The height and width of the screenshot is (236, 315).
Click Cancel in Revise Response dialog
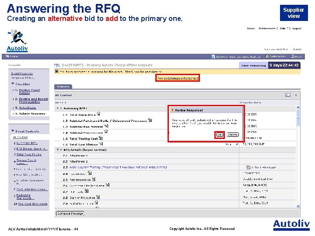[x=233, y=135]
